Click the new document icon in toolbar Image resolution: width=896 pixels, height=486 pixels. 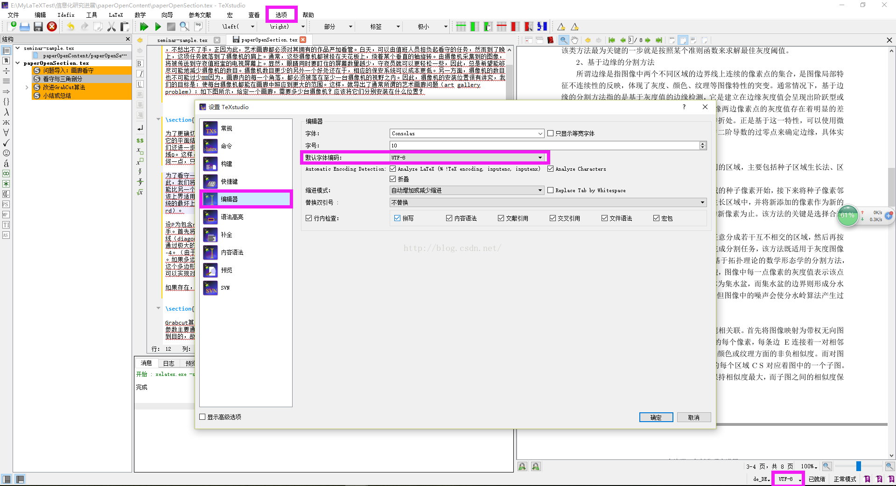[12, 27]
